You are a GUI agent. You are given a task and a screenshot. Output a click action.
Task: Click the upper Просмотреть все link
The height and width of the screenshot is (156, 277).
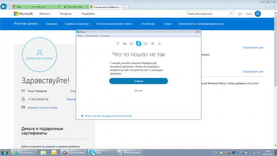tap(253, 47)
